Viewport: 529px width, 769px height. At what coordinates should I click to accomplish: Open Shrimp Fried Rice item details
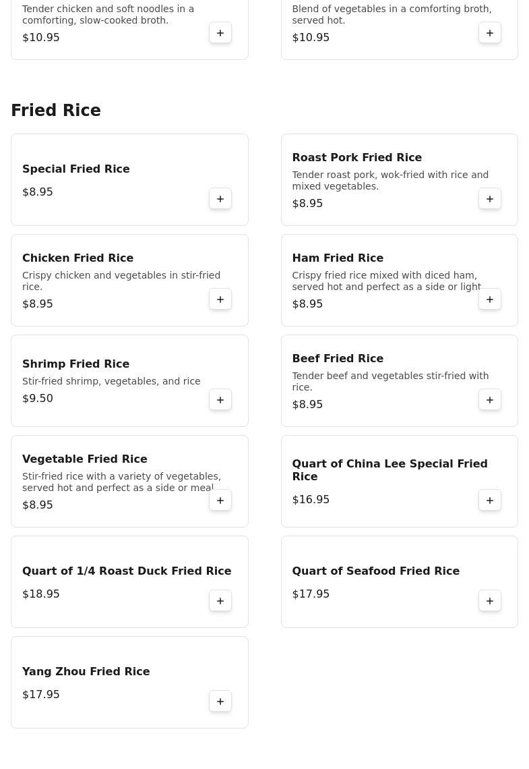click(75, 364)
